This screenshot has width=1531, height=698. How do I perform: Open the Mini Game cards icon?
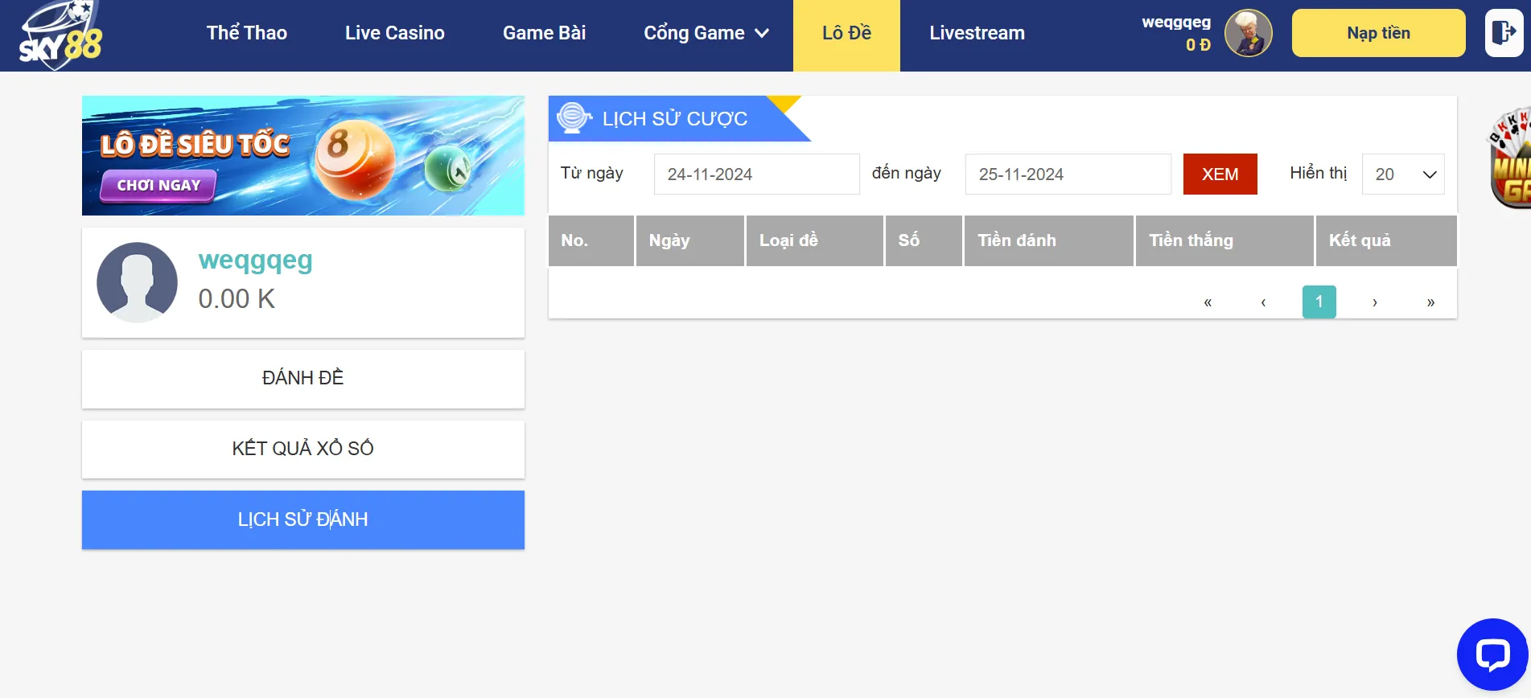[1509, 158]
